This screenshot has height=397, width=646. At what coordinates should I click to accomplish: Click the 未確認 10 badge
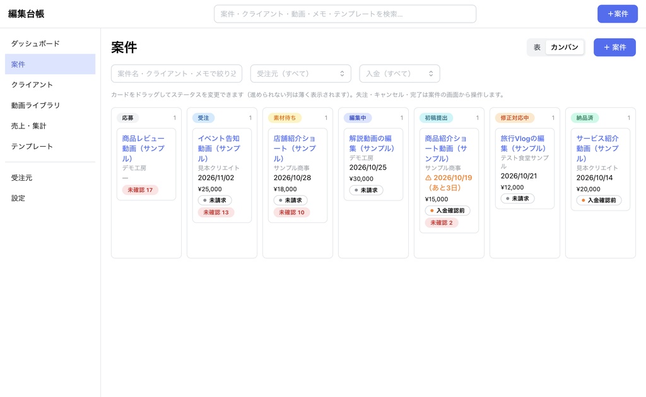pos(291,213)
